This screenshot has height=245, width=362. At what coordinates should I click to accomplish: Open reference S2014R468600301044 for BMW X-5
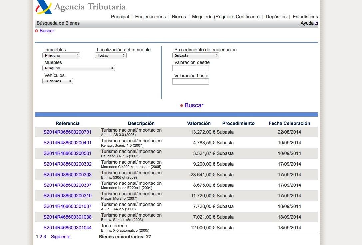pyautogui.click(x=67, y=228)
